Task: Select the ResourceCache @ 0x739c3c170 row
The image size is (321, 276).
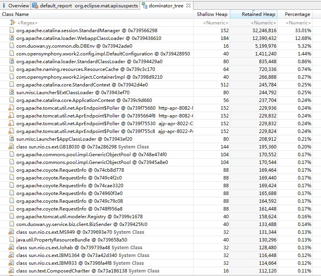Action: 156,69
